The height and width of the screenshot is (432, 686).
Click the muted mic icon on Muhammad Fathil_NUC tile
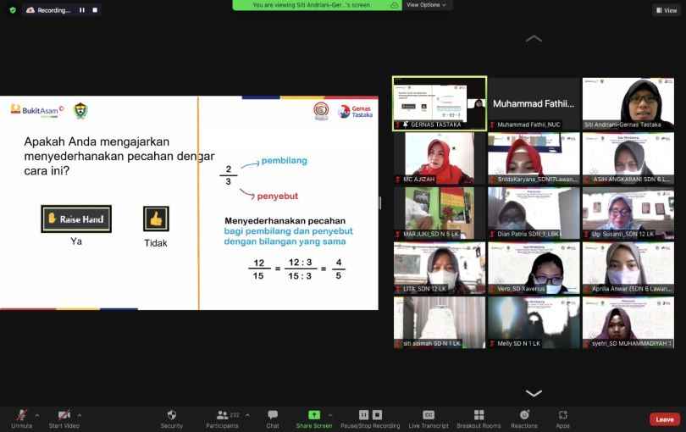492,125
